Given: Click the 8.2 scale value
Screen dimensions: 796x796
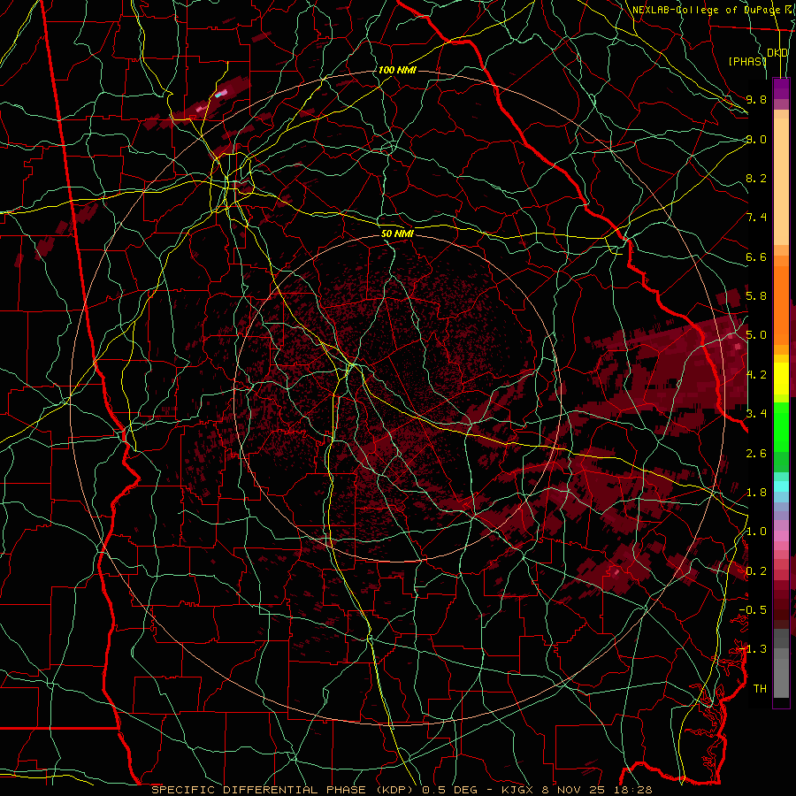Looking at the screenshot, I should [x=756, y=178].
